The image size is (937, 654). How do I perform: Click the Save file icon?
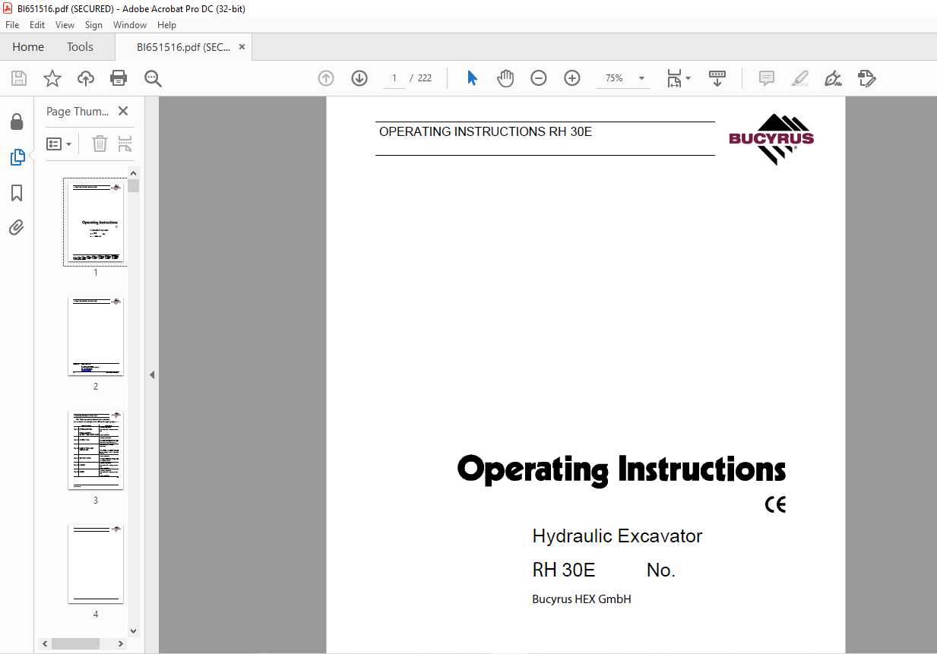[19, 78]
